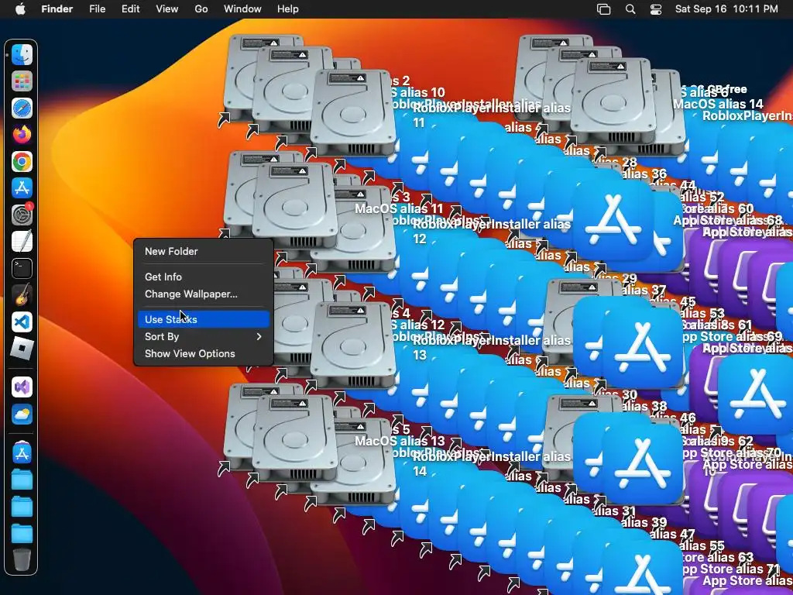Open Control Center in menu bar
Viewport: 793px width, 595px height.
[656, 9]
